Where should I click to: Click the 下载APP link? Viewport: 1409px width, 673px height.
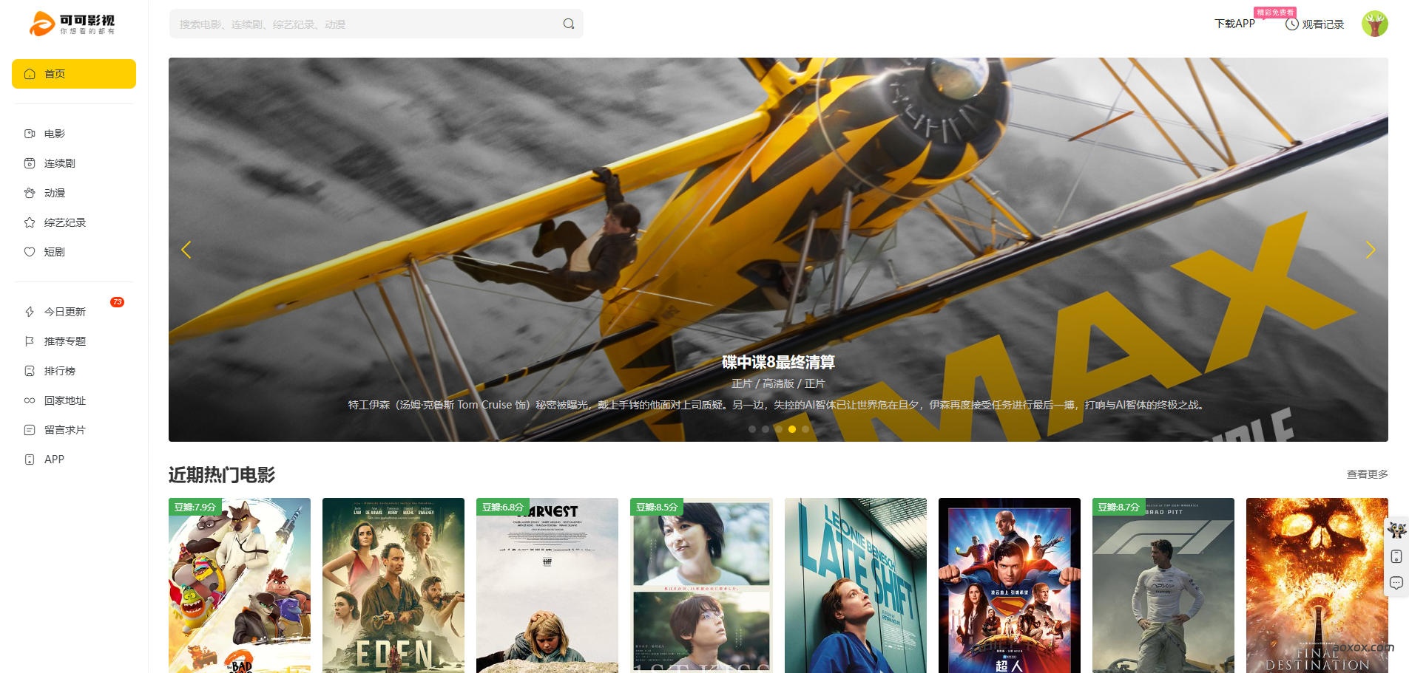coord(1234,24)
